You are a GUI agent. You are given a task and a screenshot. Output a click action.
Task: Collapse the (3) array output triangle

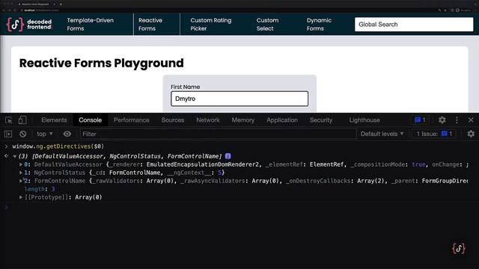tap(15, 156)
